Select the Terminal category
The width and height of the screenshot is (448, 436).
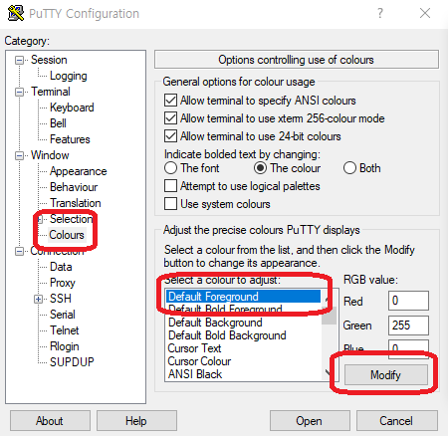pos(51,92)
